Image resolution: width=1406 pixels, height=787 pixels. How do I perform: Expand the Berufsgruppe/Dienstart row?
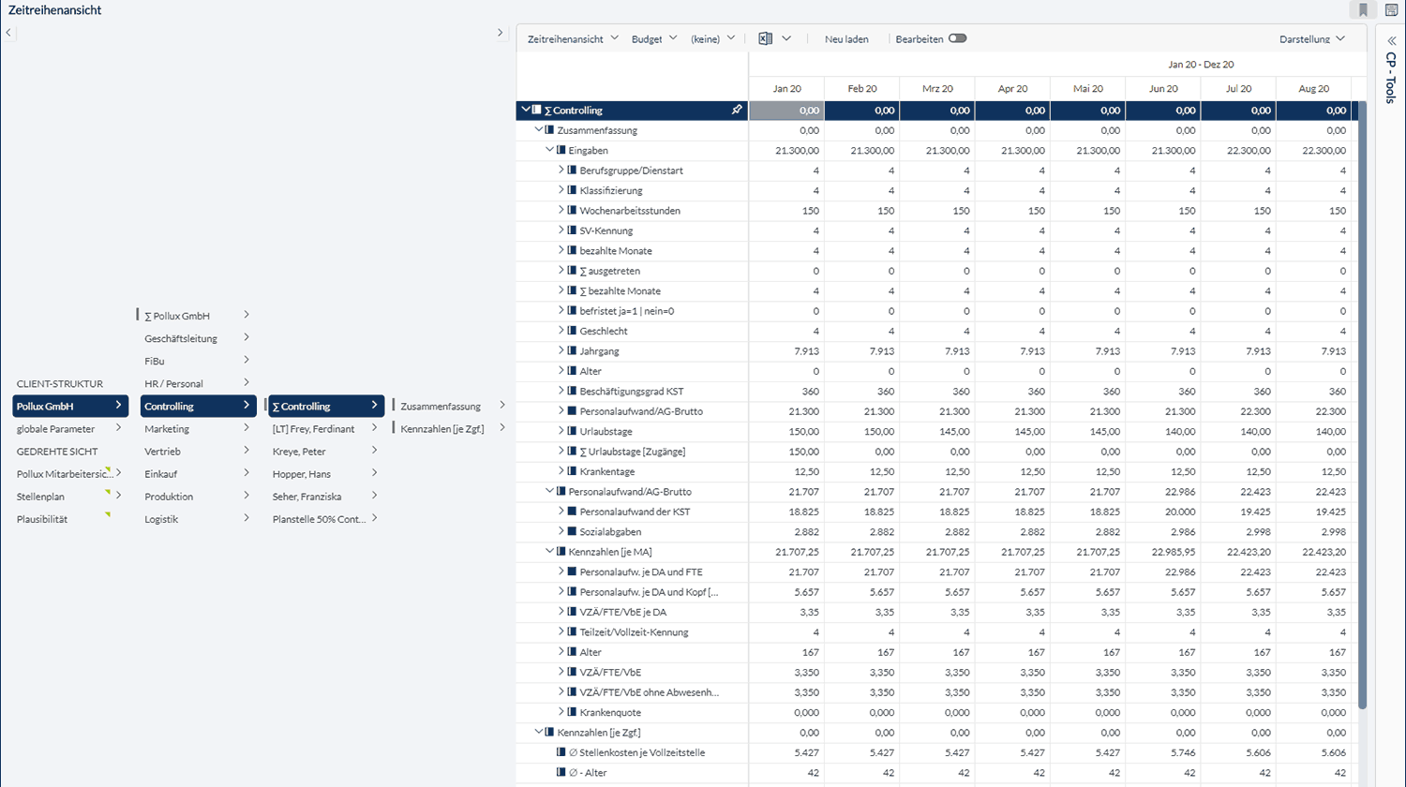[x=561, y=170]
